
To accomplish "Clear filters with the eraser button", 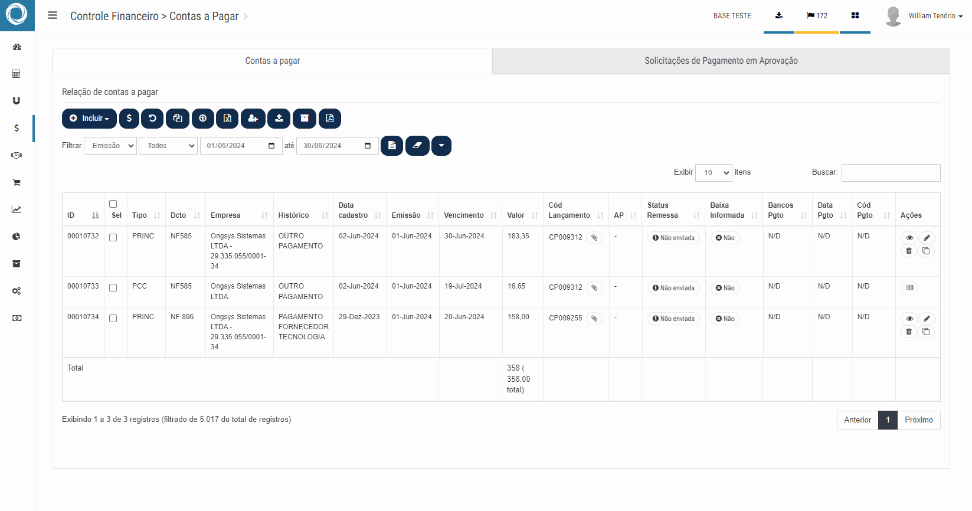I will 417,146.
